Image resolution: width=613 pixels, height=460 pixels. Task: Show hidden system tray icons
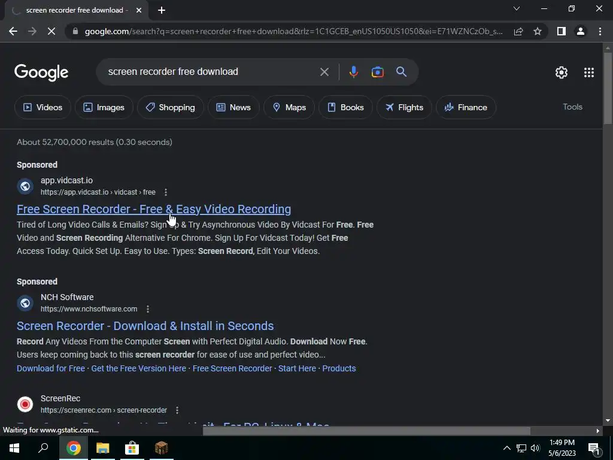[x=506, y=448]
